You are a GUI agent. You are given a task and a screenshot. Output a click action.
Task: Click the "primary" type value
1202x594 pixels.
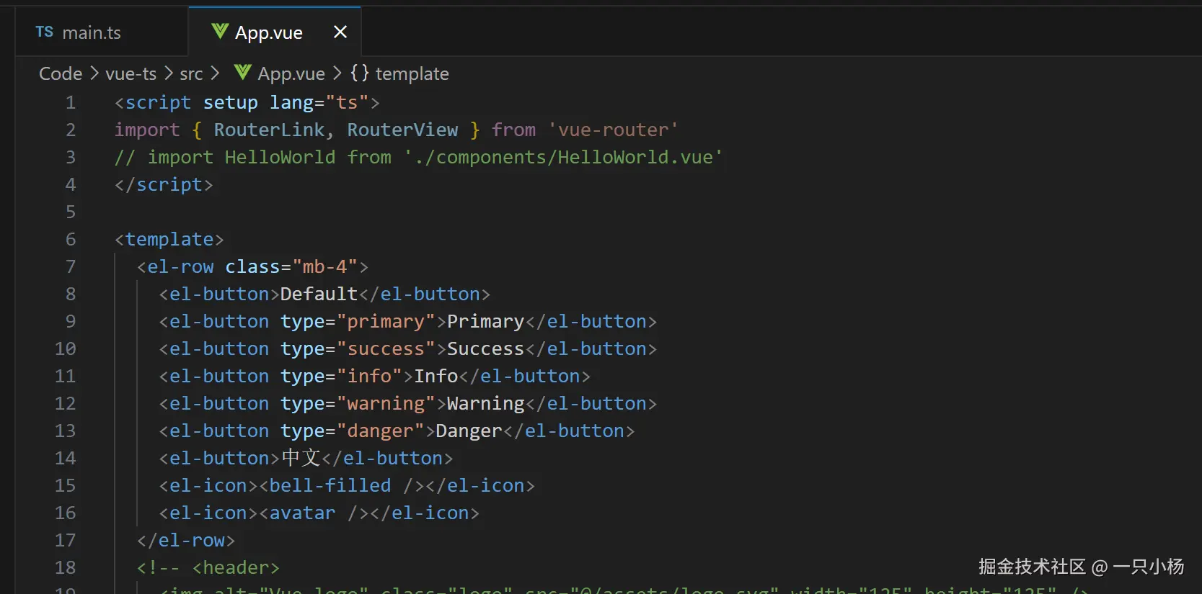tap(386, 321)
